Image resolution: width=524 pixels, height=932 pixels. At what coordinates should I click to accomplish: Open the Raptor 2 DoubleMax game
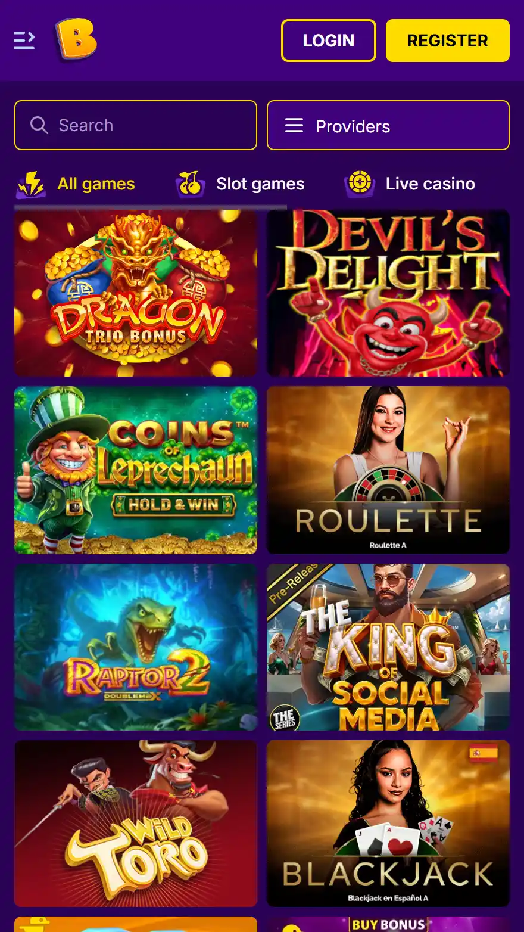click(136, 647)
